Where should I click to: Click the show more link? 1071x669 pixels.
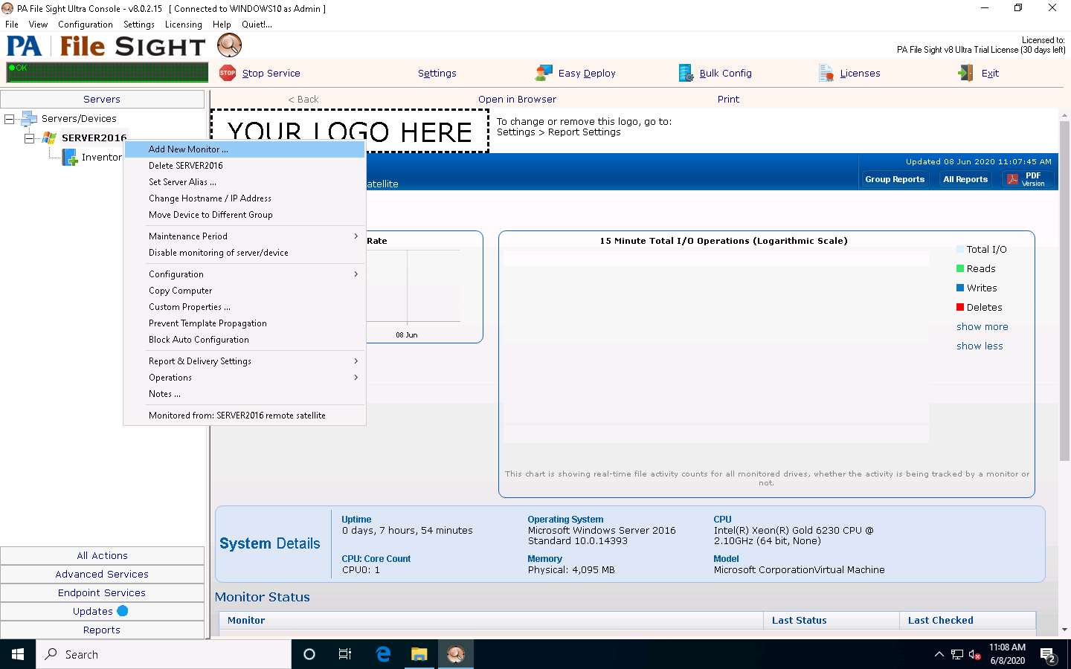[x=982, y=326]
